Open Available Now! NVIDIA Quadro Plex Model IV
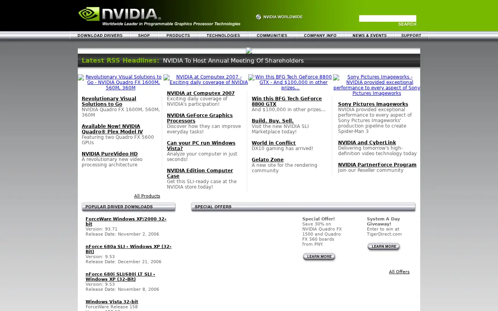 tap(112, 129)
